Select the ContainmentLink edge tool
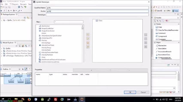 tap(163, 58)
